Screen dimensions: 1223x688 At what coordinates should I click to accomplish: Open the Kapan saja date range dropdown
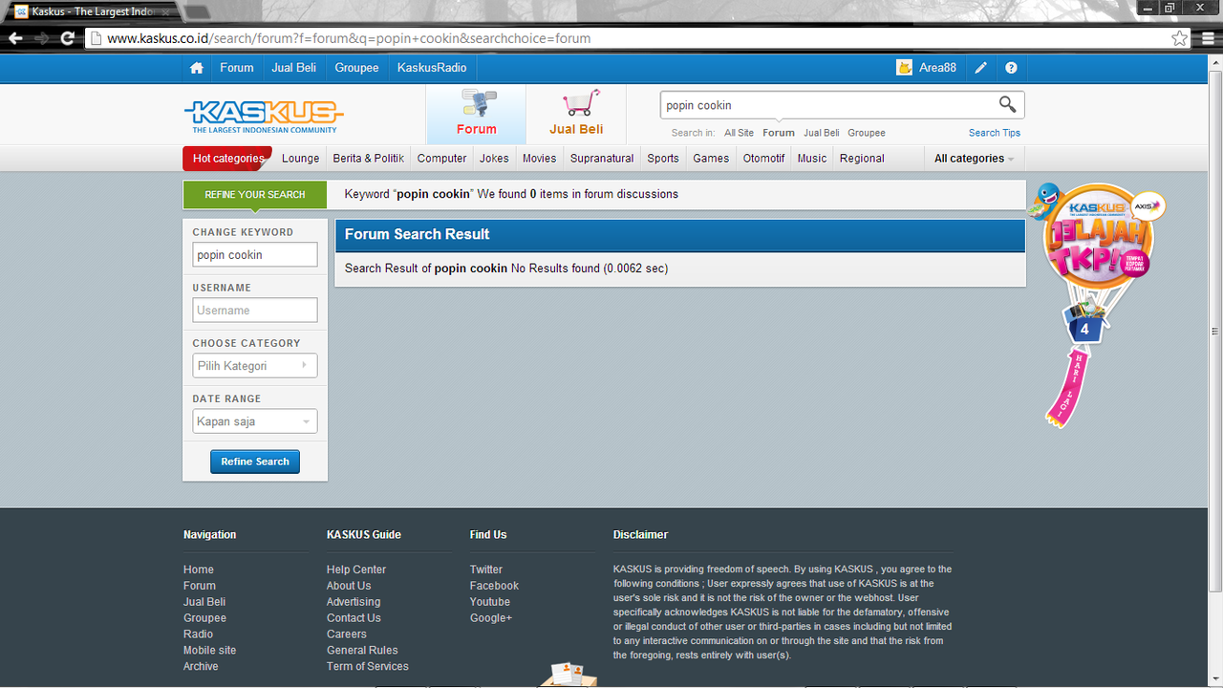(x=255, y=421)
